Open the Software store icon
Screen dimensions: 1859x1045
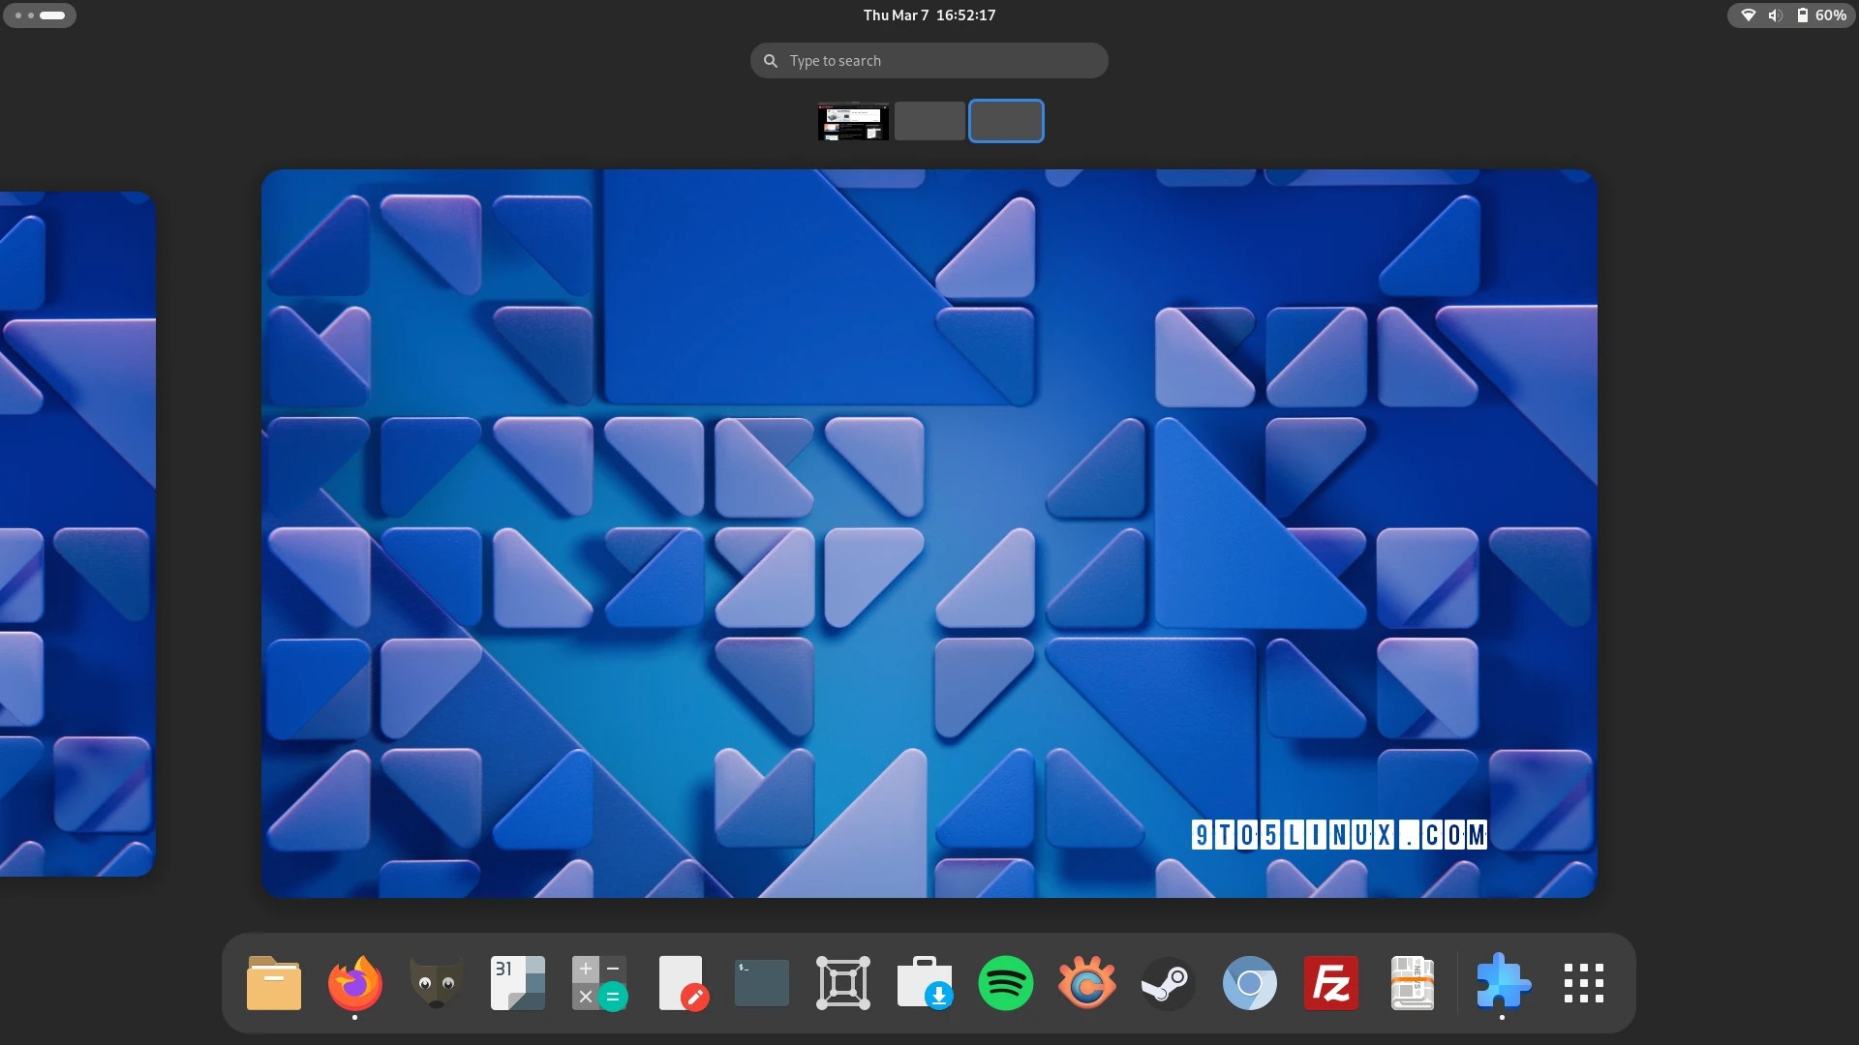coord(925,983)
